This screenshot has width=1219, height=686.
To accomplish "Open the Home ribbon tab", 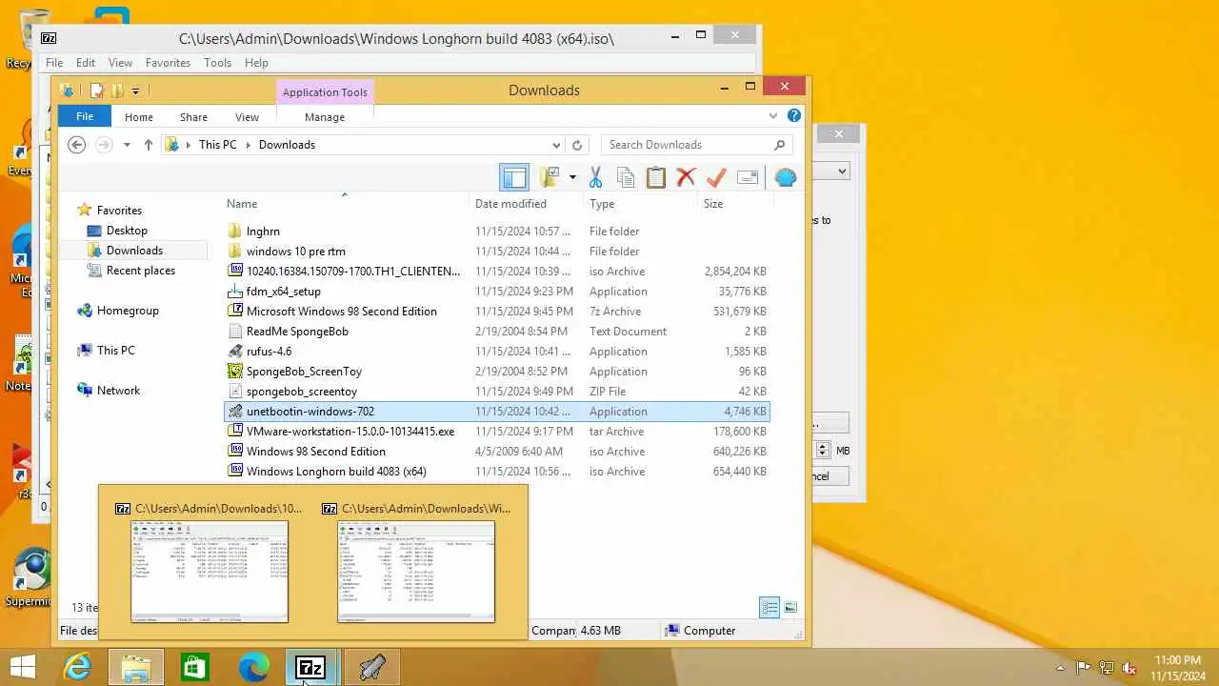I will (138, 117).
